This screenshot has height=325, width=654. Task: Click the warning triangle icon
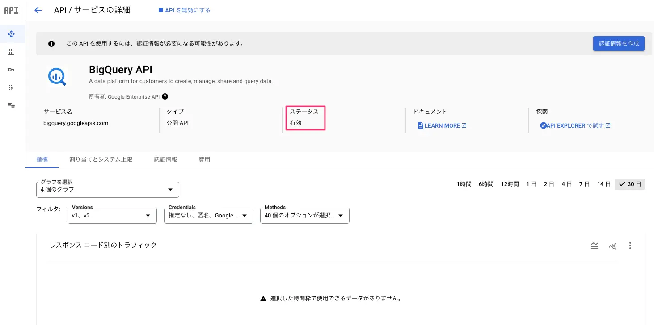coord(263,298)
